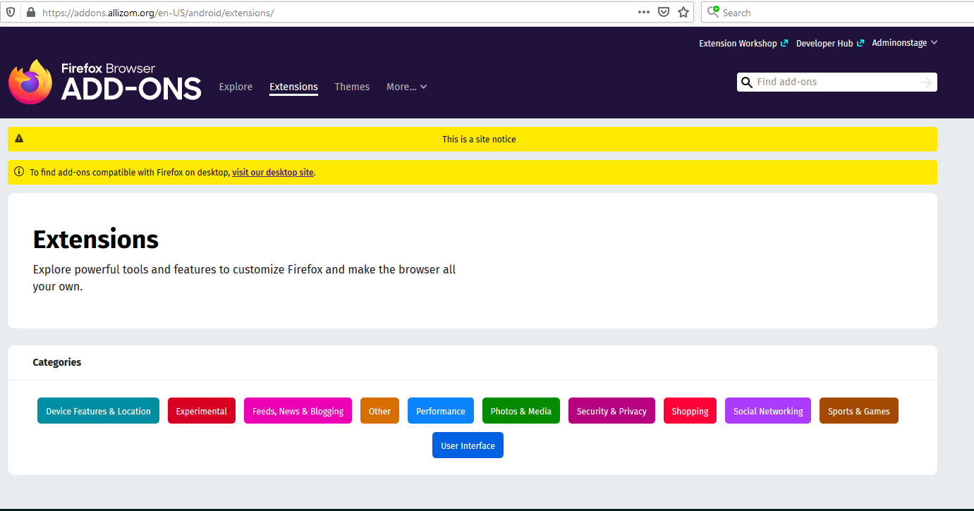974x511 pixels.
Task: Click the Developer Hub external link icon
Action: 860,43
